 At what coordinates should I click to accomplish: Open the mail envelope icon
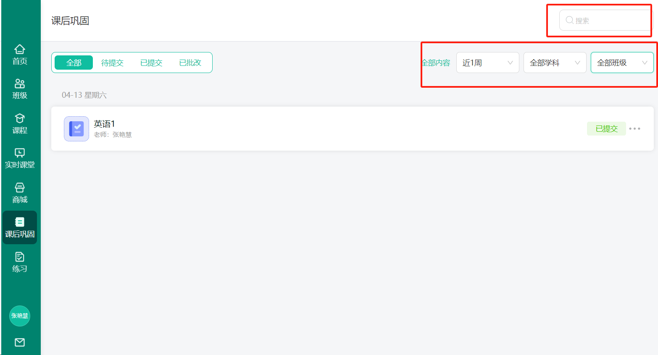(20, 342)
